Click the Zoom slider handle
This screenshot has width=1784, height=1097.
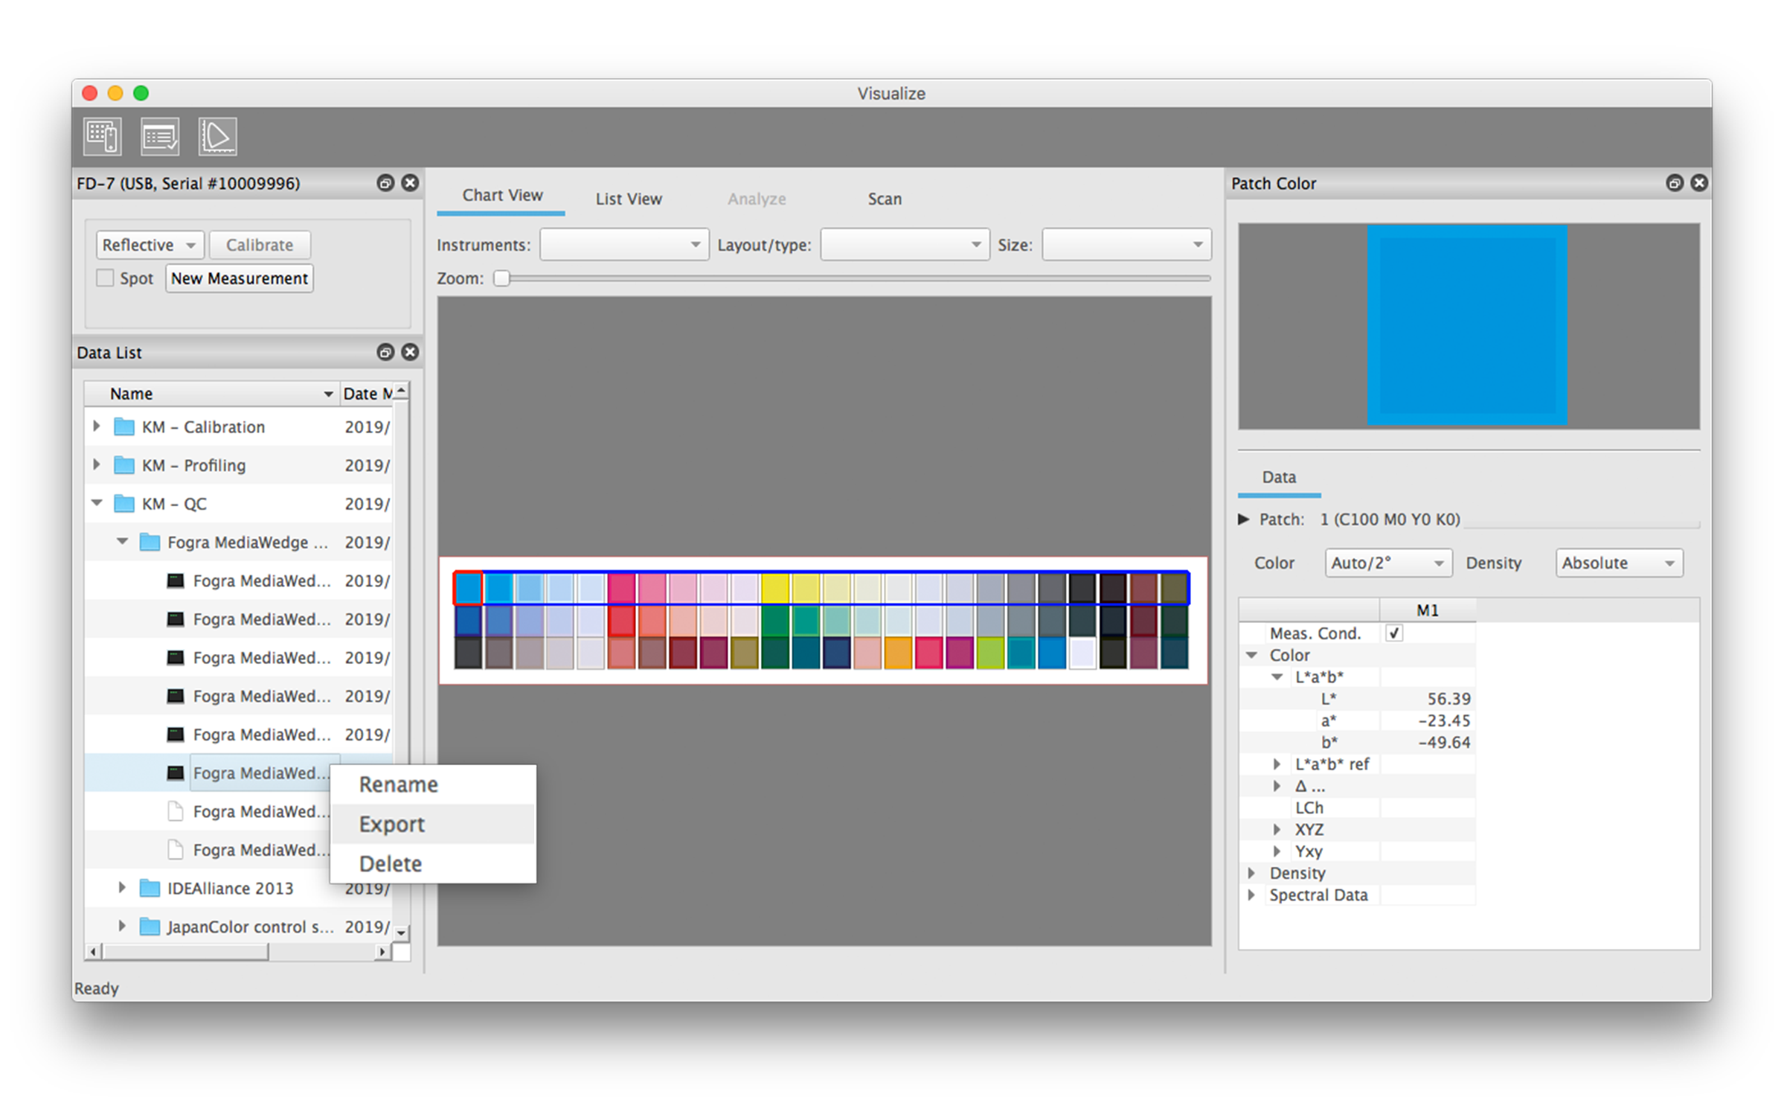click(x=502, y=278)
